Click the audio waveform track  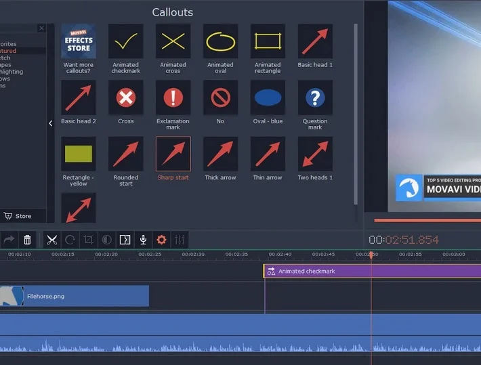point(240,344)
